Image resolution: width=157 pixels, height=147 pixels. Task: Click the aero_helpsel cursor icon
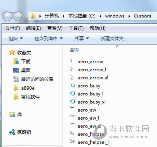[72, 133]
